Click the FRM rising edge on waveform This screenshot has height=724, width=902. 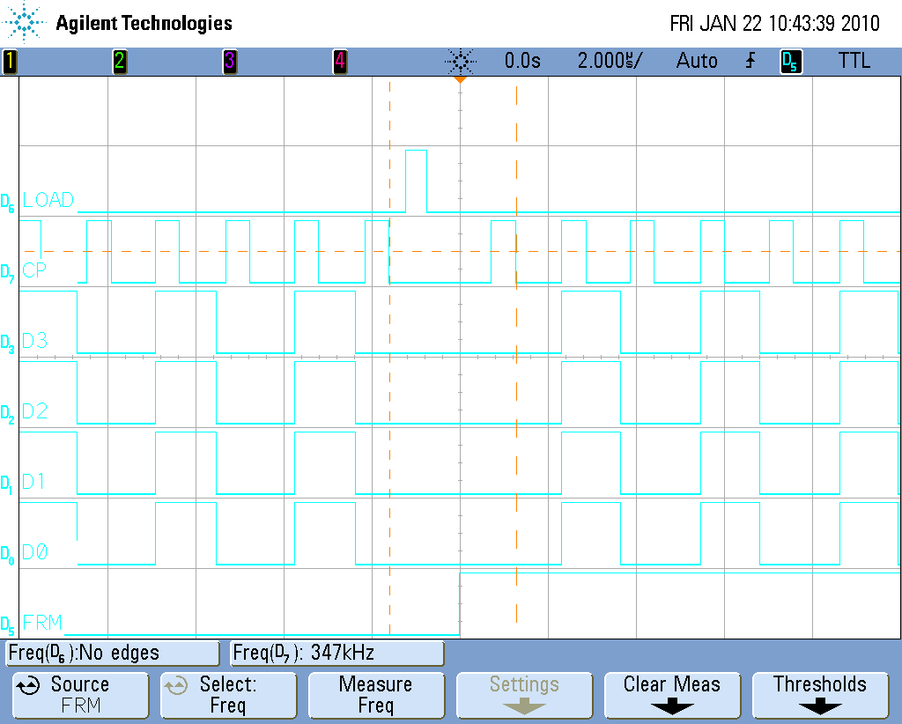[460, 604]
